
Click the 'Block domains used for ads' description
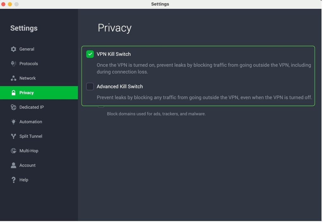[156, 114]
